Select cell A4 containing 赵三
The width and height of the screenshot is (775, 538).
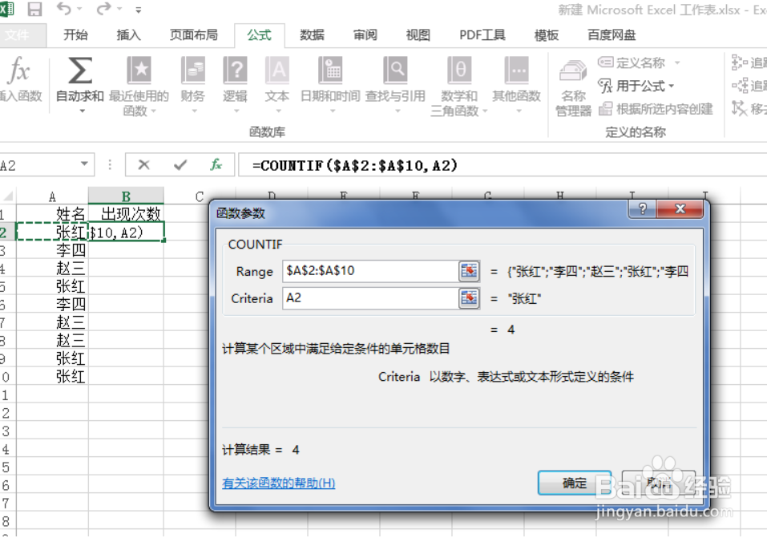(52, 268)
